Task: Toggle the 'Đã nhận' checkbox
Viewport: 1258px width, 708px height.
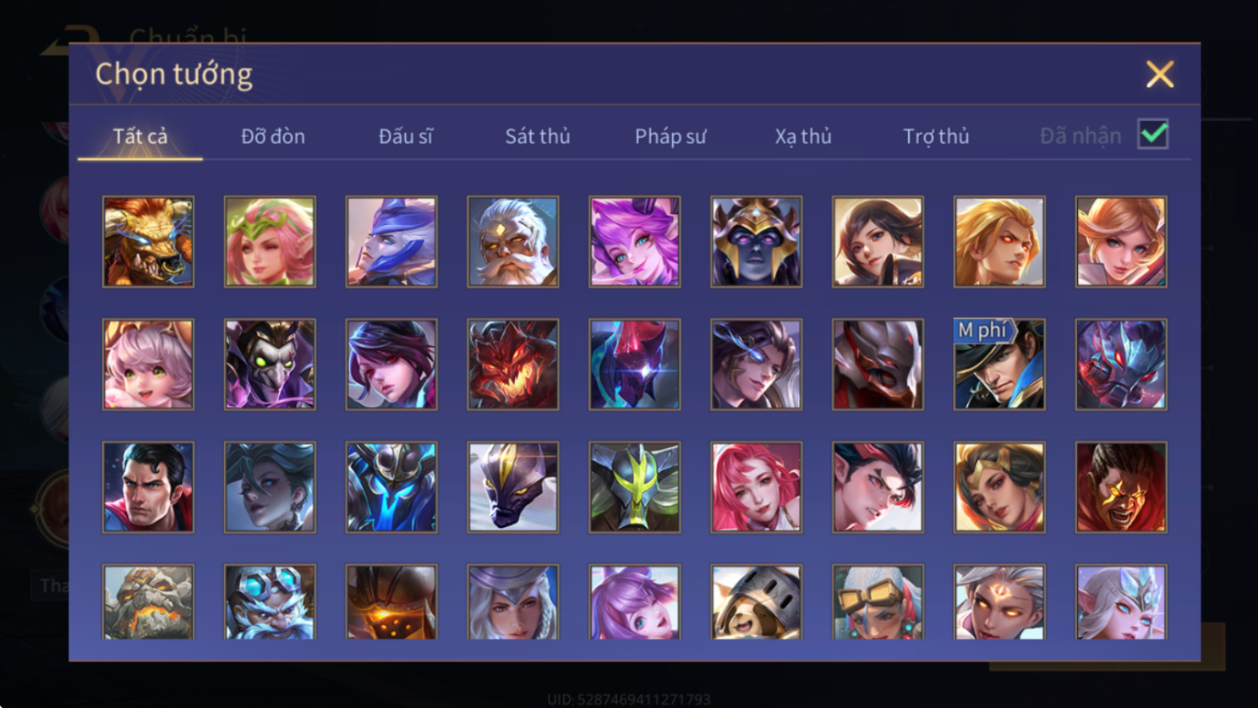Action: click(1153, 134)
